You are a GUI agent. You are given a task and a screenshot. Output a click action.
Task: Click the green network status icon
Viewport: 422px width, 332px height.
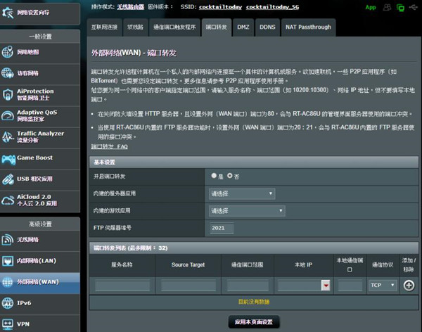pyautogui.click(x=400, y=8)
